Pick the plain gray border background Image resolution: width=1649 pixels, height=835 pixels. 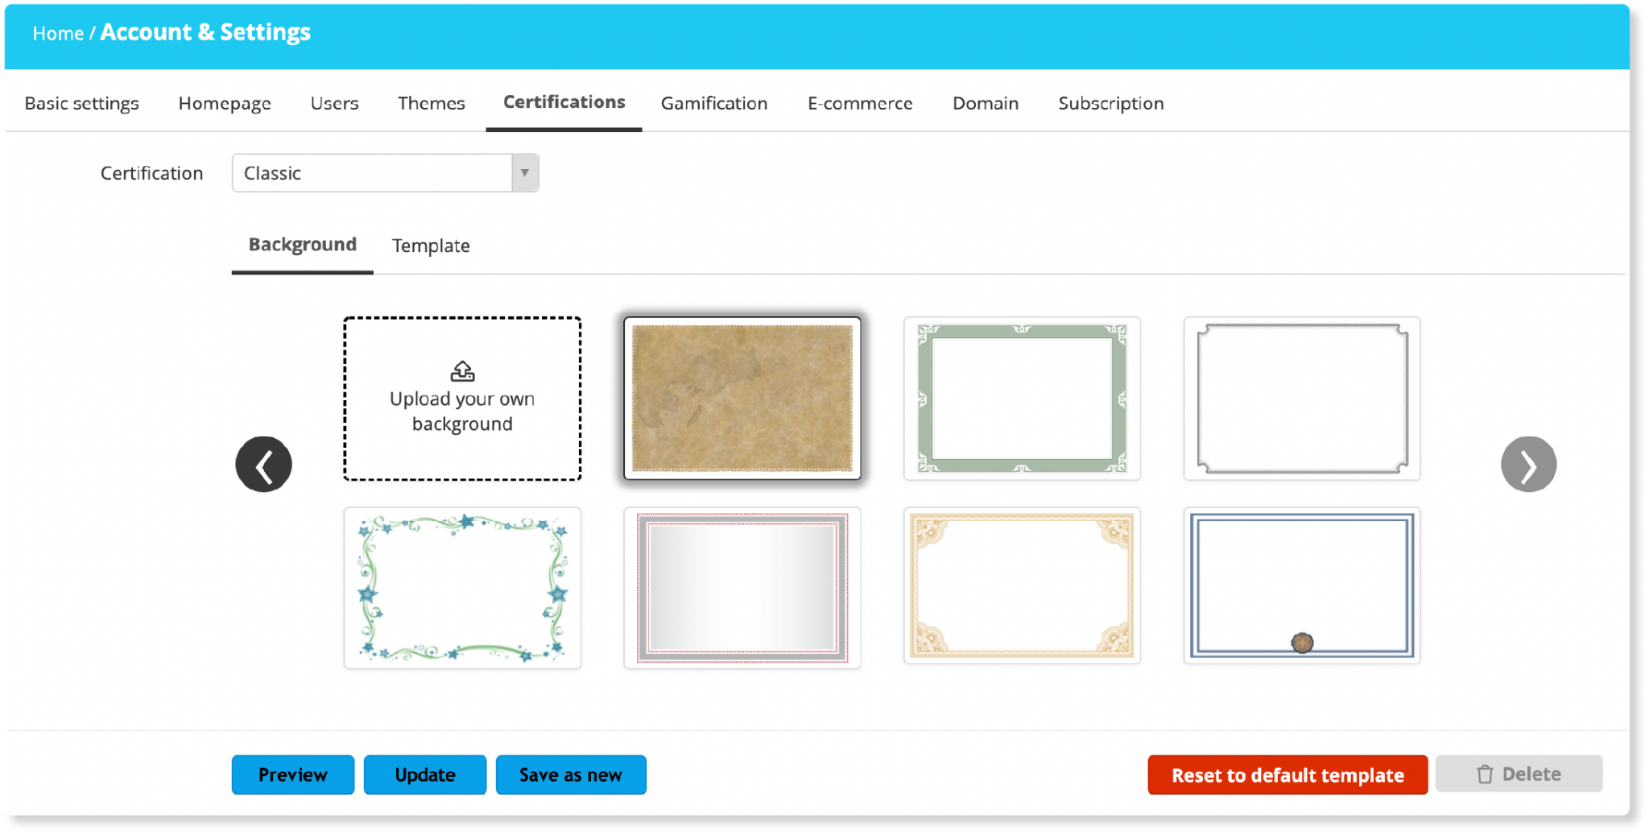click(1301, 399)
